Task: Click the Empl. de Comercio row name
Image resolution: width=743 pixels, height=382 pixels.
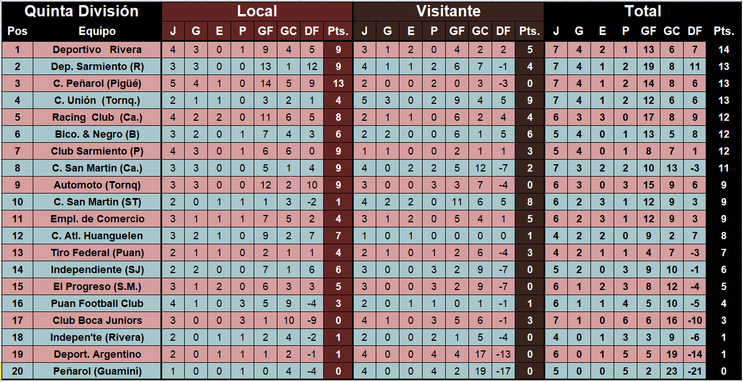Action: pyautogui.click(x=97, y=219)
